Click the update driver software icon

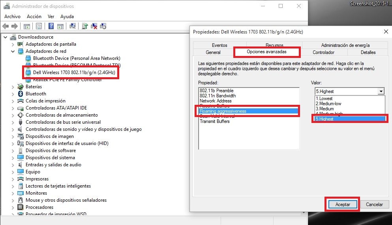pyautogui.click(x=85, y=26)
